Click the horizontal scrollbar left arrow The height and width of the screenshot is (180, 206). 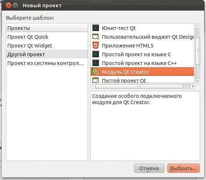(93, 86)
